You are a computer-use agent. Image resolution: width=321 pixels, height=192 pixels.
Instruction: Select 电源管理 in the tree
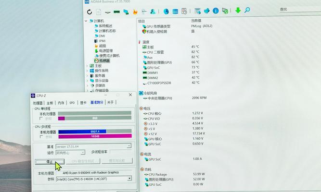click(x=106, y=51)
